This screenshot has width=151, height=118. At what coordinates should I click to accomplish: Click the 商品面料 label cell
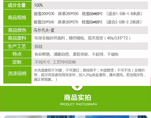click(x=17, y=38)
